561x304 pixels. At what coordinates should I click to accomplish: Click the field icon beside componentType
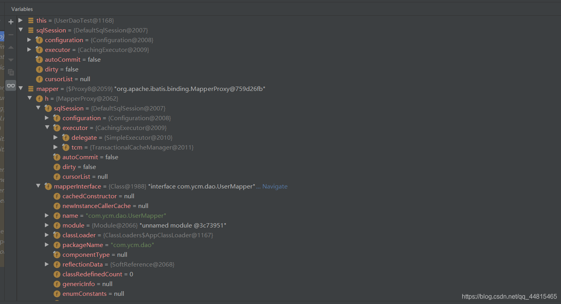pos(57,254)
